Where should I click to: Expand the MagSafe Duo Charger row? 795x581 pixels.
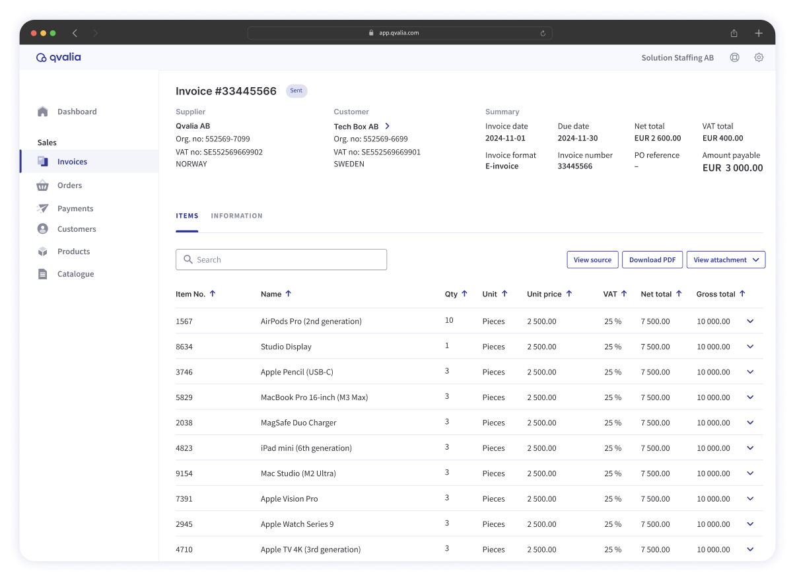click(x=750, y=423)
